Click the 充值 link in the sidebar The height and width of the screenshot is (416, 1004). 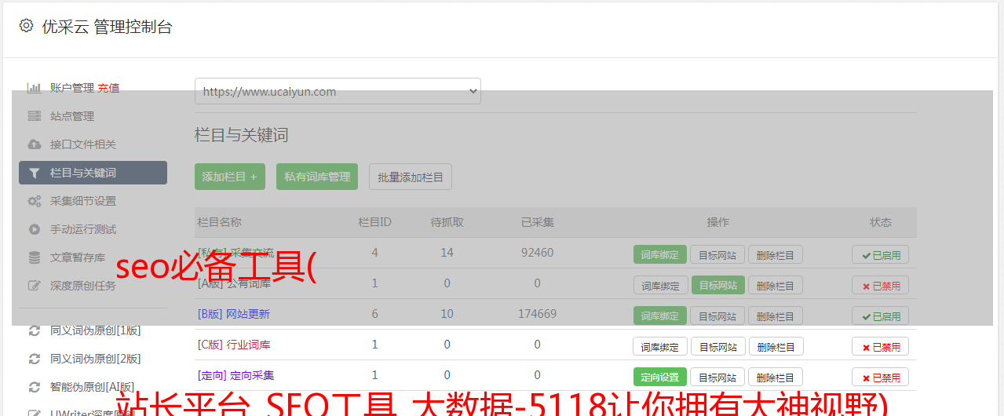pyautogui.click(x=109, y=88)
